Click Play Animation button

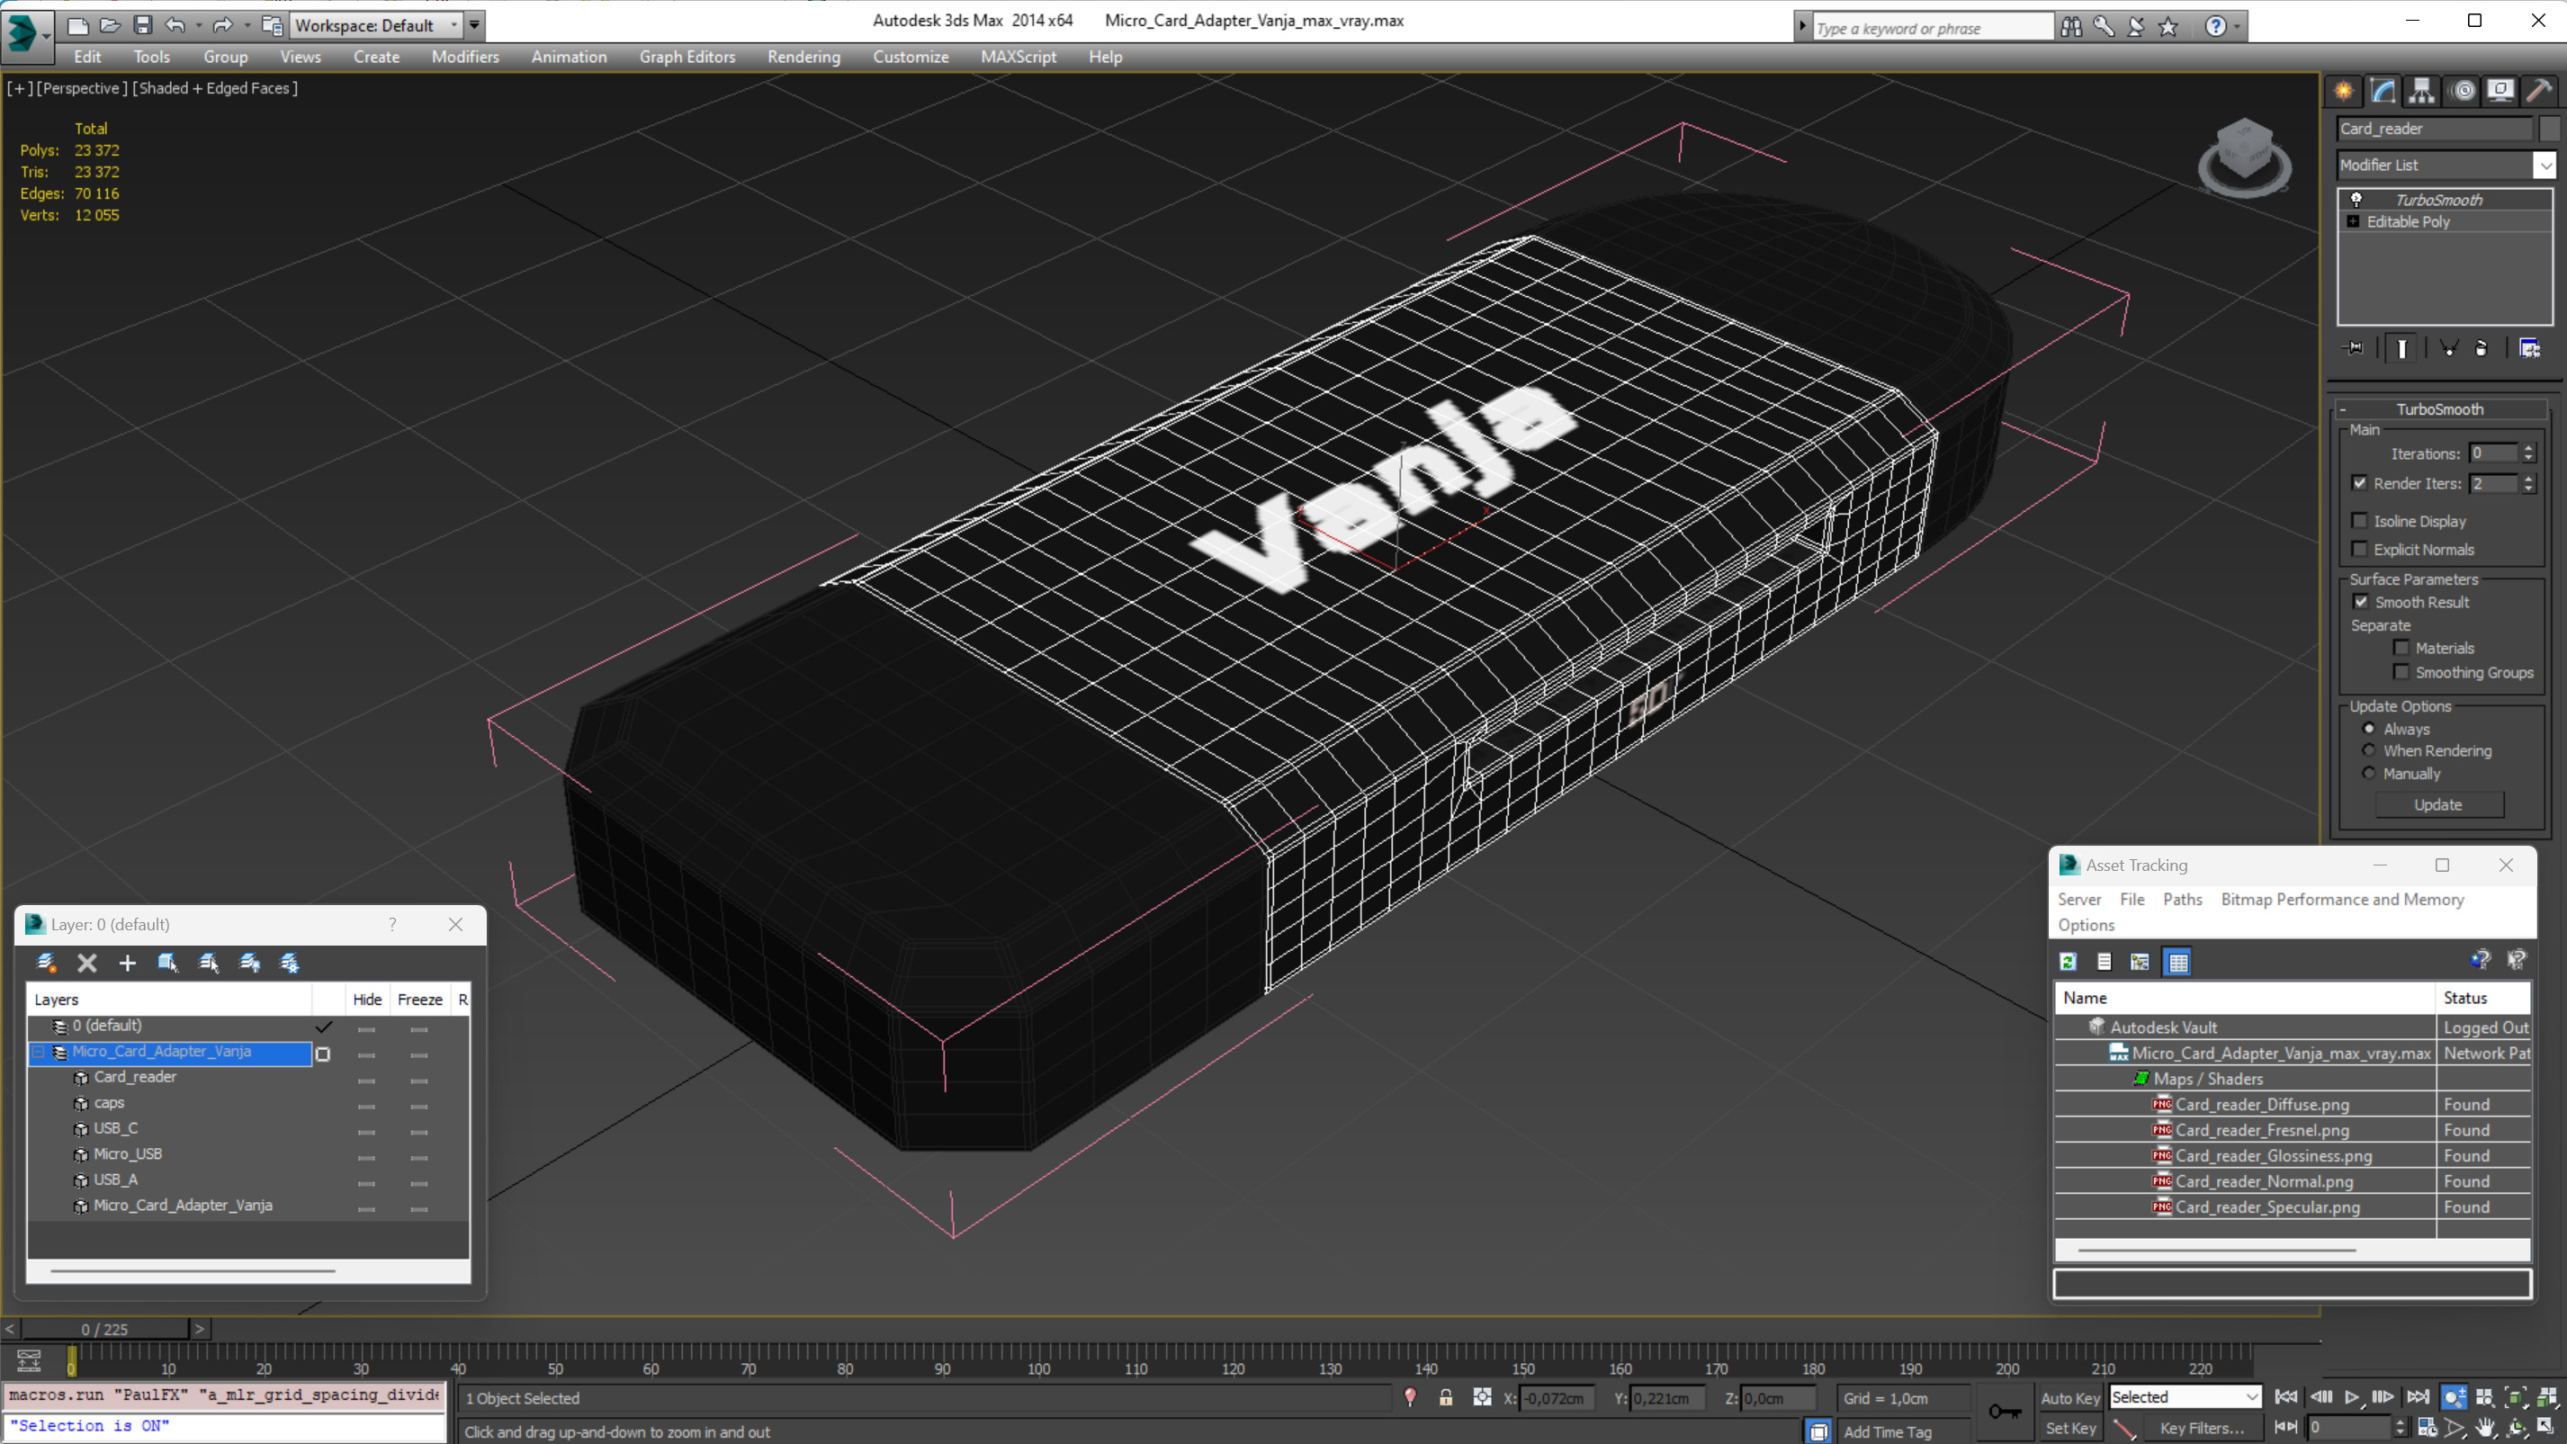[2352, 1397]
